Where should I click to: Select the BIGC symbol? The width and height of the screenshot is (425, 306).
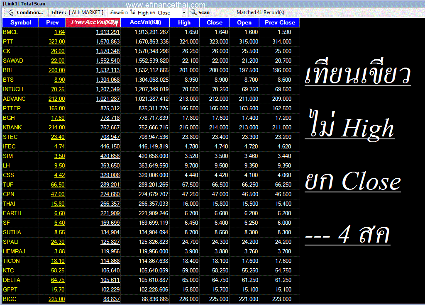click(x=10, y=299)
